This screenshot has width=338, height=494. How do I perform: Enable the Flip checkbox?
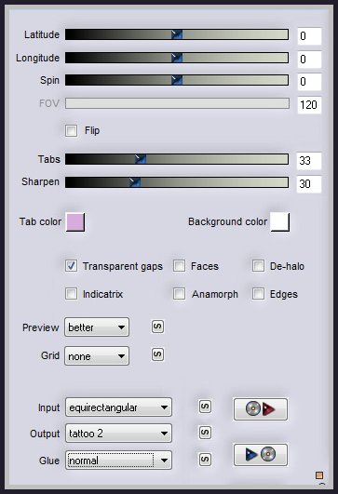(x=72, y=130)
